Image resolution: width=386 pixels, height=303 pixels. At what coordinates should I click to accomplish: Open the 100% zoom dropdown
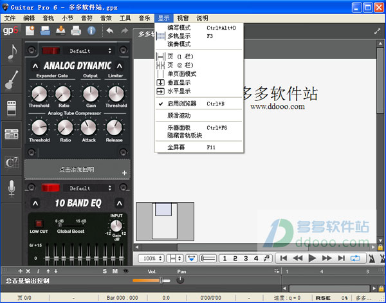click(x=151, y=258)
